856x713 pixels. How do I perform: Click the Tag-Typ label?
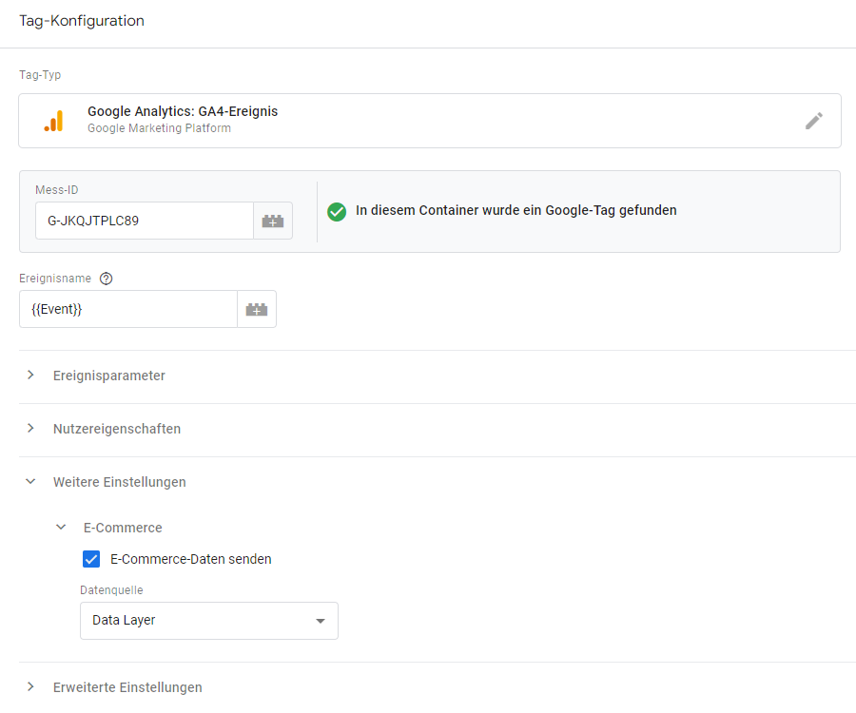[x=40, y=75]
